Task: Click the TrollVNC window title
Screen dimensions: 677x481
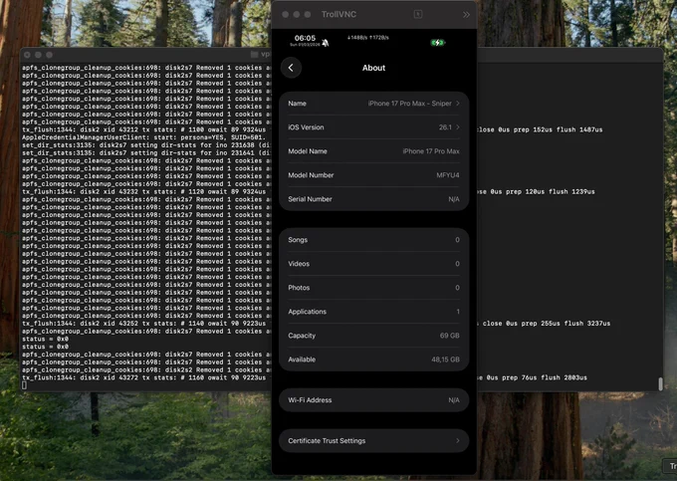Action: click(x=338, y=14)
